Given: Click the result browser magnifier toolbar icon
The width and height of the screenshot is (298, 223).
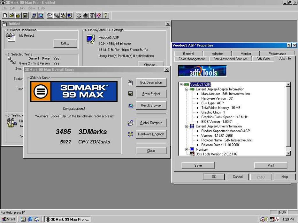Looking at the screenshot, I should [41, 16].
